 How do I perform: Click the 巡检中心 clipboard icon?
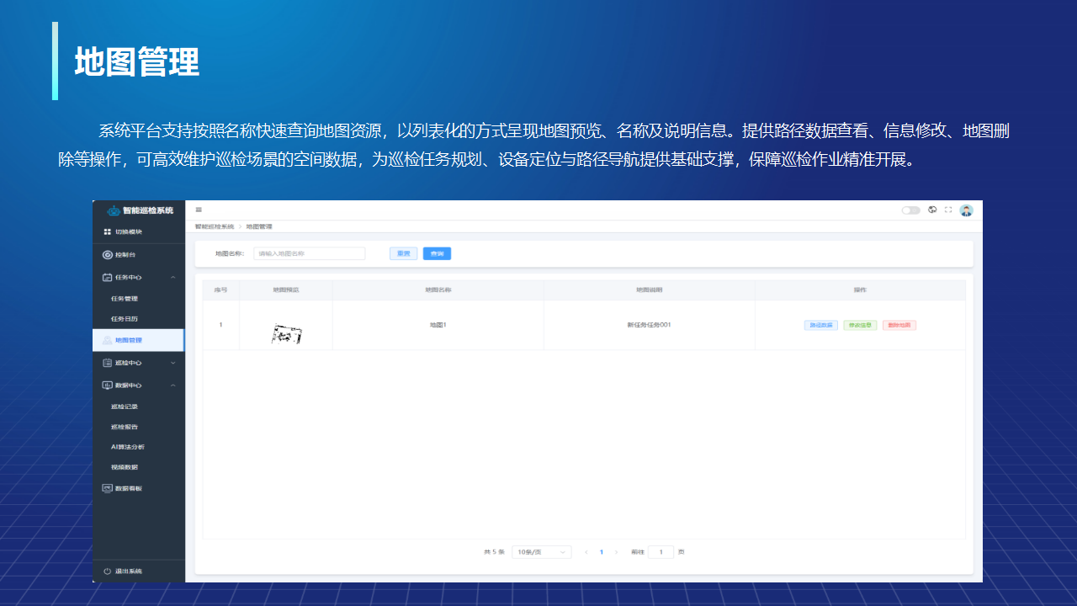pos(107,363)
